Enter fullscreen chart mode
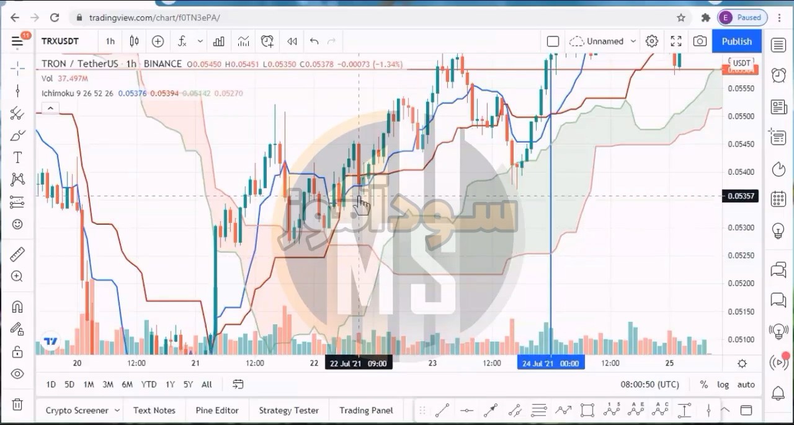 (x=676, y=42)
